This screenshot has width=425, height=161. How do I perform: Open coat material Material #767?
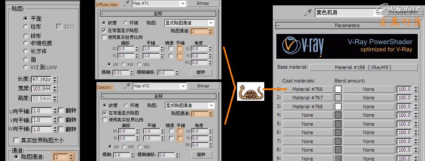click(308, 98)
